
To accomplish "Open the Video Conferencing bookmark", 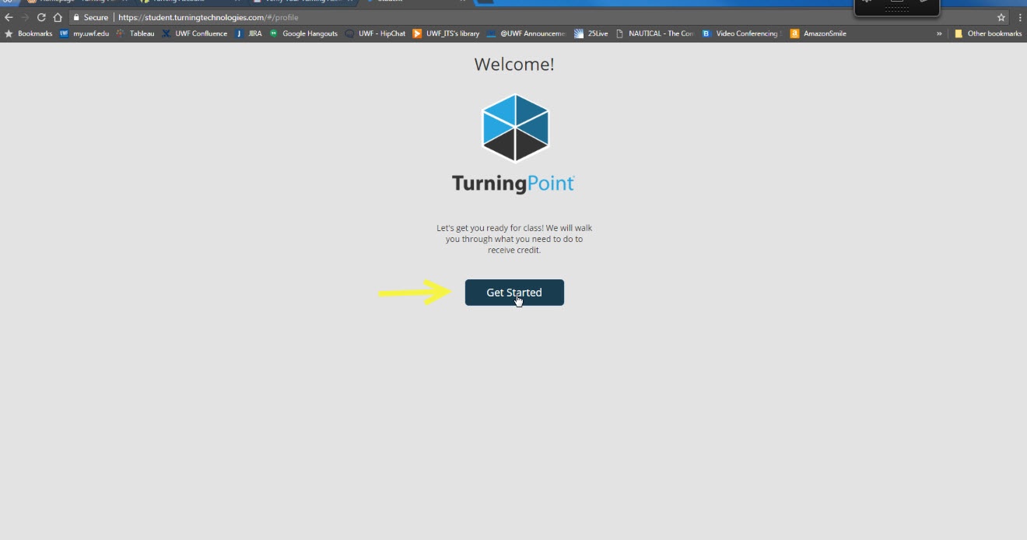I will [741, 33].
